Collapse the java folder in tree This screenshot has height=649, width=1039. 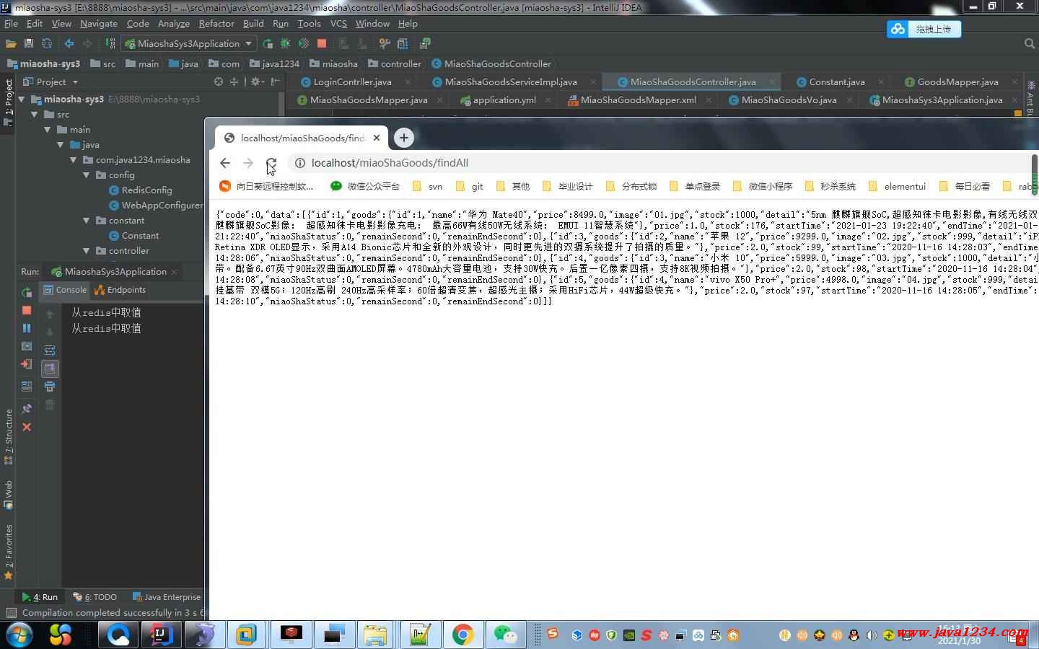point(60,144)
